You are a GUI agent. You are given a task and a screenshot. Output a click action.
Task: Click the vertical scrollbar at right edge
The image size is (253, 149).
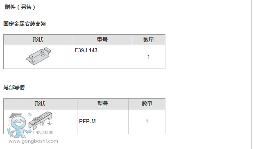click(252, 74)
